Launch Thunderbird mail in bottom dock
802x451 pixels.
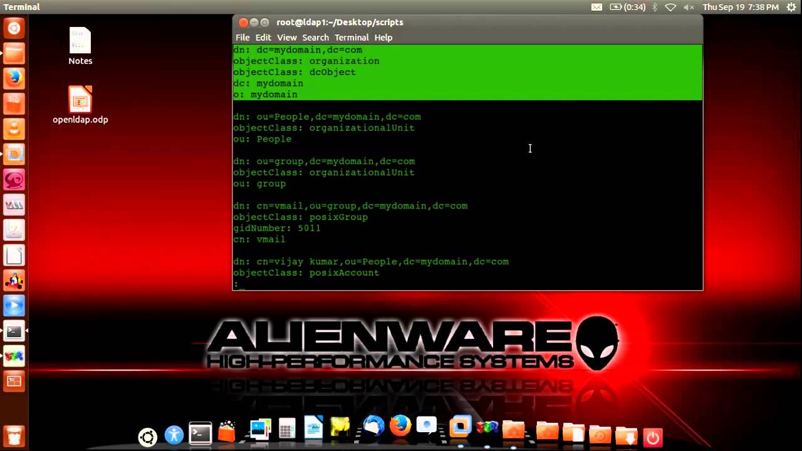tap(373, 426)
